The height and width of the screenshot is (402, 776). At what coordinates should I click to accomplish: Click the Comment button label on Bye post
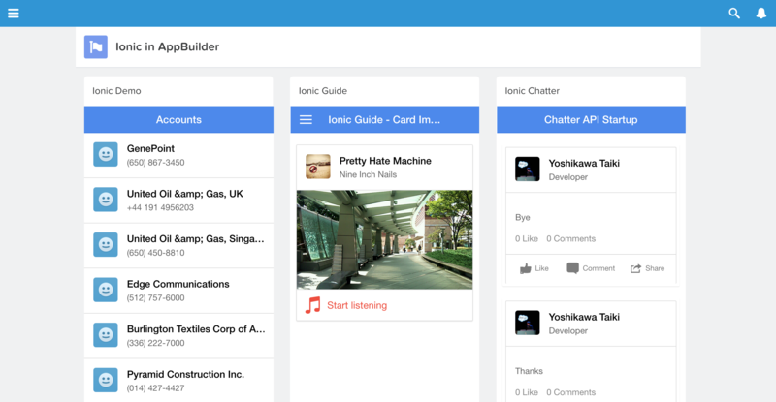tap(598, 268)
